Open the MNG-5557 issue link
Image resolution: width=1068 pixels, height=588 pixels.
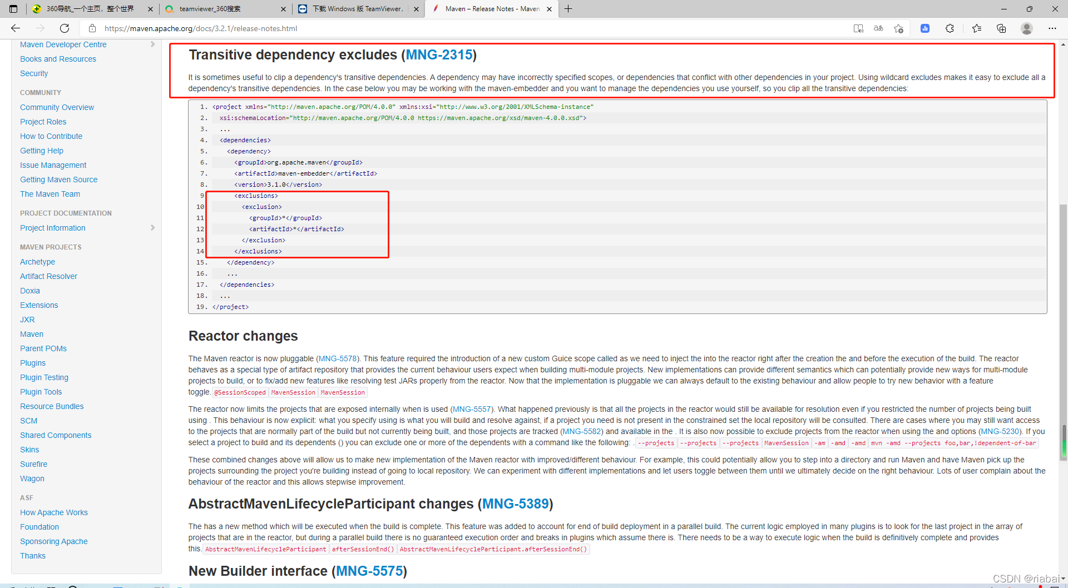(x=472, y=410)
